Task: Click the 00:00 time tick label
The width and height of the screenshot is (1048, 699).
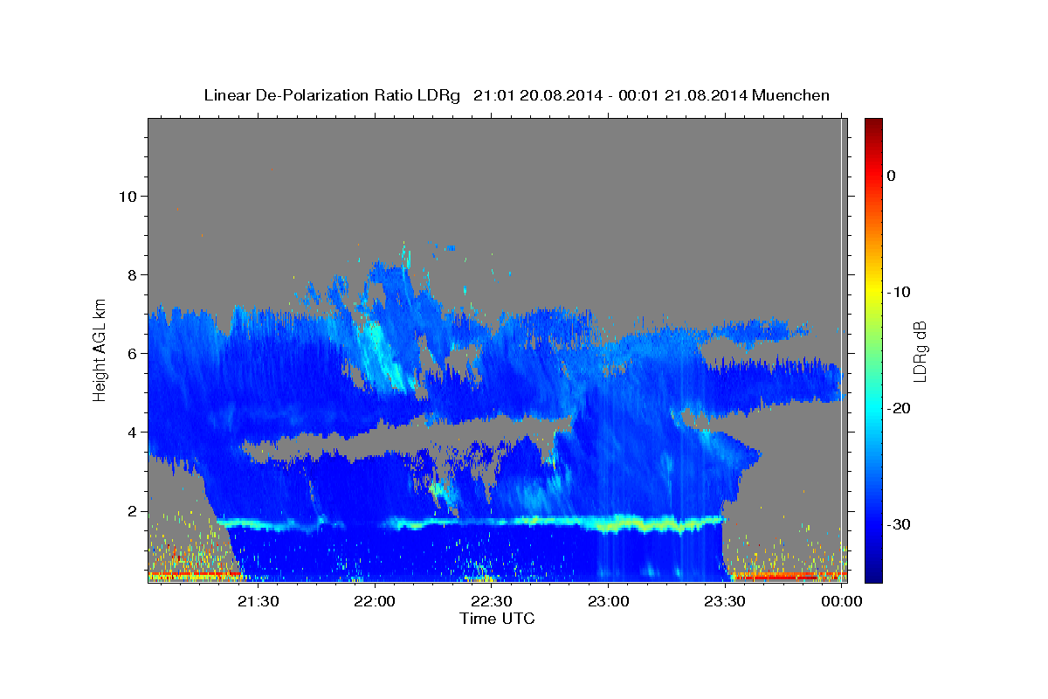Action: click(x=841, y=601)
